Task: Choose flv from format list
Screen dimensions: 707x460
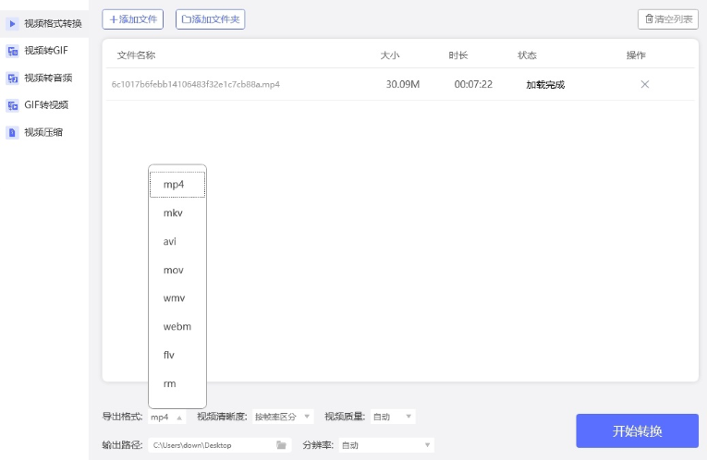Action: 177,355
